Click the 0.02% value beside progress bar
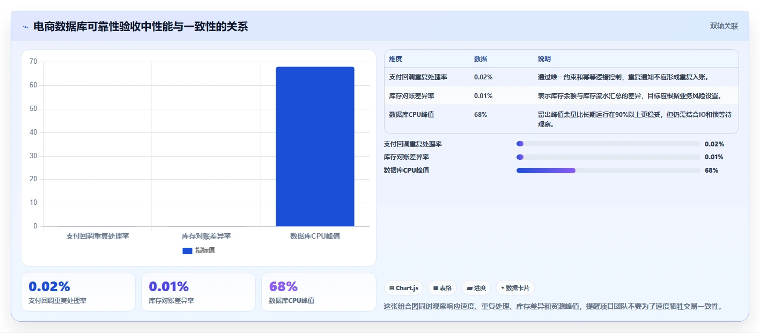This screenshot has width=760, height=333. click(x=714, y=144)
